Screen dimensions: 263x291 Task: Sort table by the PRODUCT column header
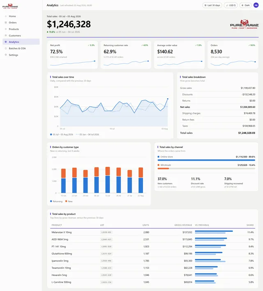point(57,225)
